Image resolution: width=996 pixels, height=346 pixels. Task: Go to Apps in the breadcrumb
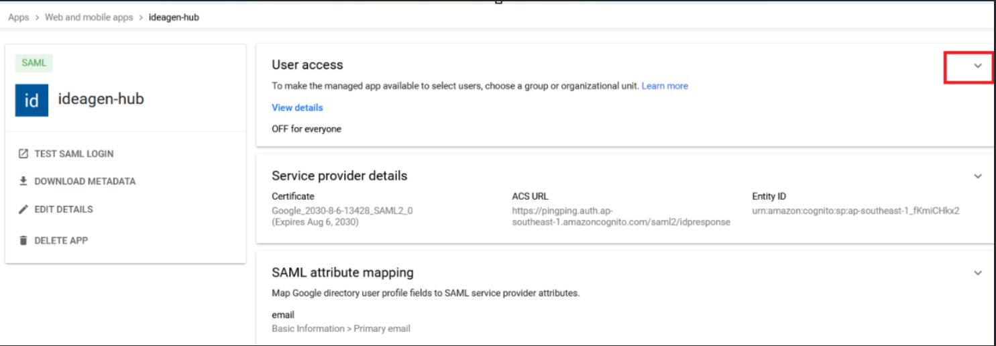[19, 17]
